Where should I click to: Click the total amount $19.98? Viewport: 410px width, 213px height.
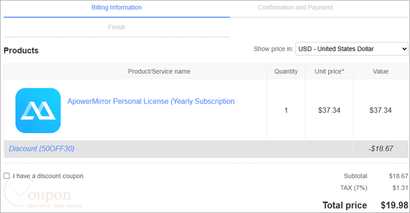click(394, 205)
